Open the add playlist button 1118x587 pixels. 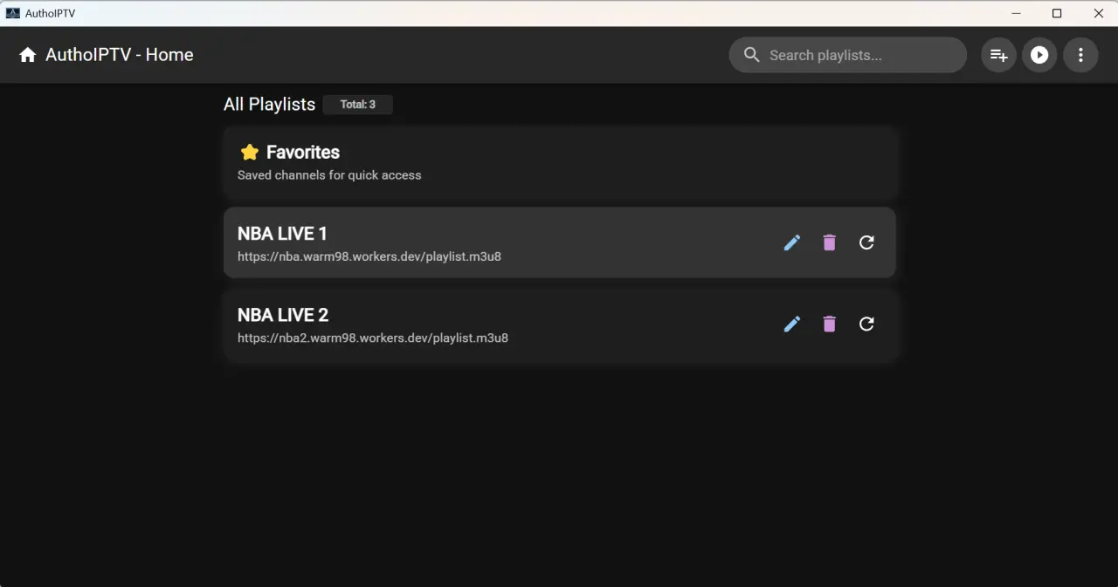pos(998,55)
